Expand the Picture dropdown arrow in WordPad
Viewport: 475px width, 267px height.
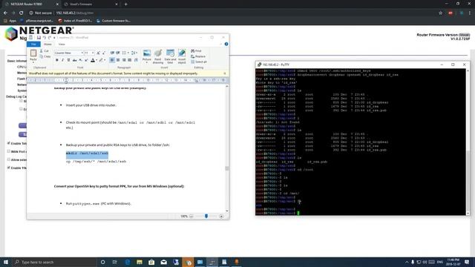pyautogui.click(x=147, y=62)
